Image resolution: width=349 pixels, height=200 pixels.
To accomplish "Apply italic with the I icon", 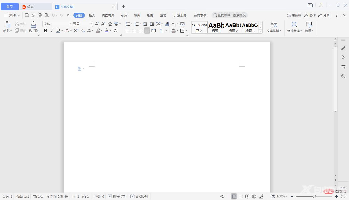I will [x=52, y=31].
